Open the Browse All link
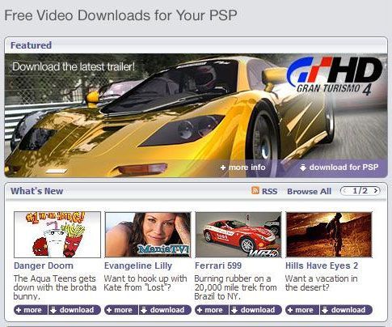Viewport: 392px width, 327px height. [309, 191]
